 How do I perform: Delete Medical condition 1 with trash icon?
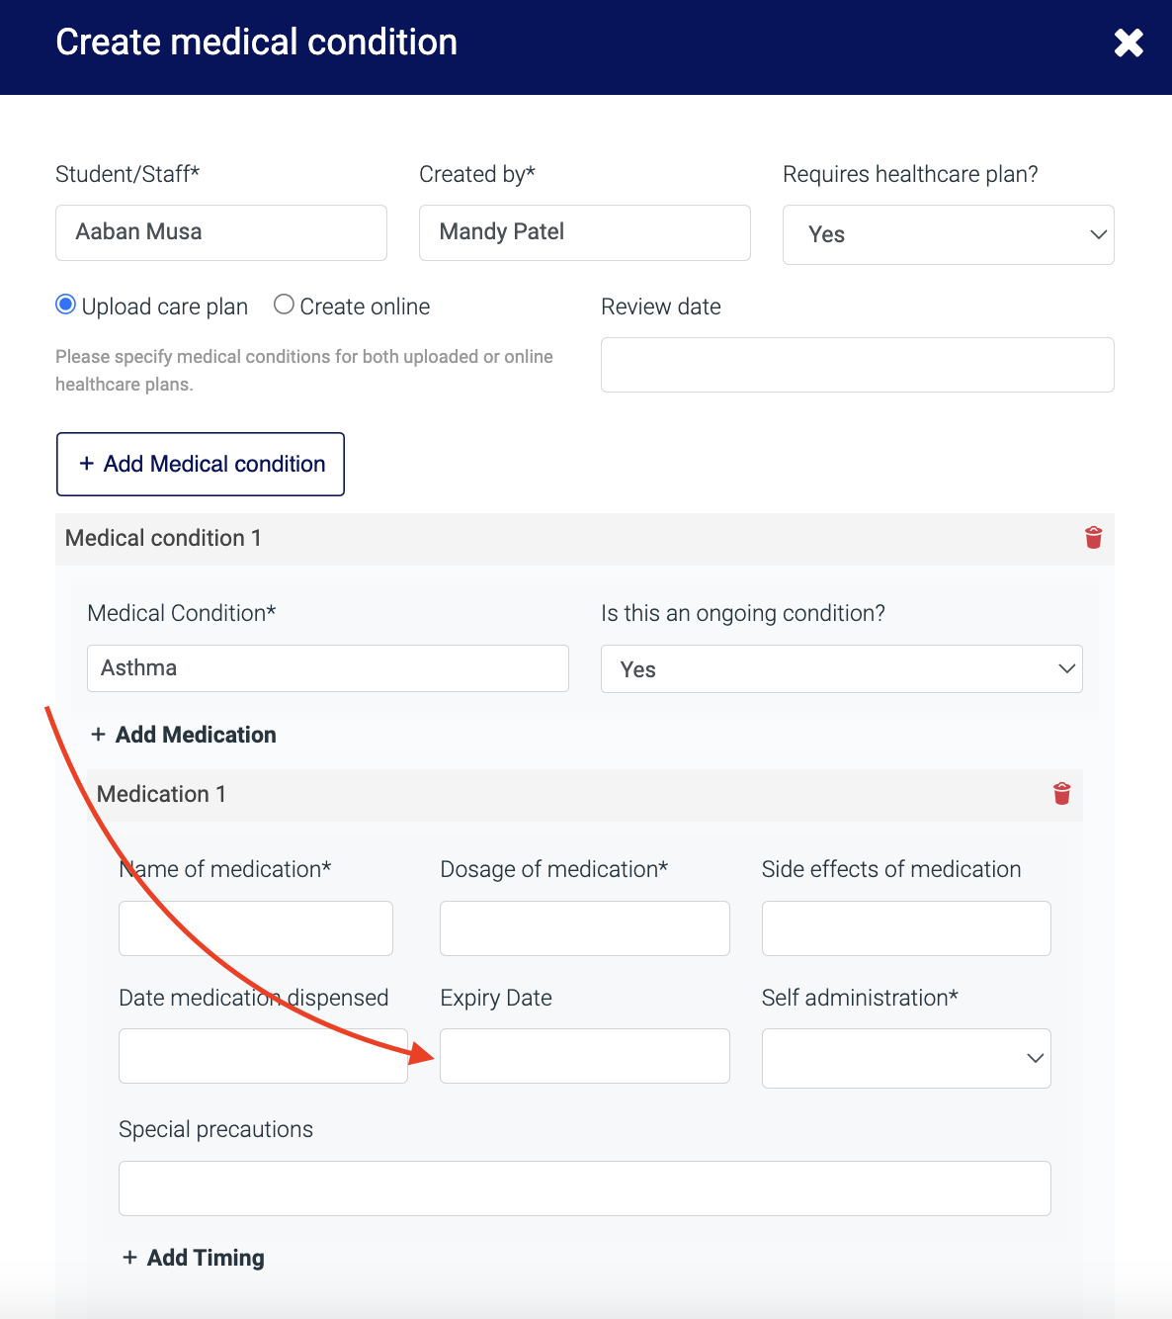pos(1093,538)
